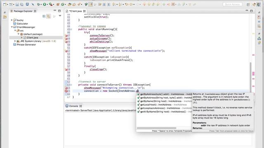Click the blue monitor toolbar icon
Viewport: 264px width, 148px height.
(x=27, y=5)
